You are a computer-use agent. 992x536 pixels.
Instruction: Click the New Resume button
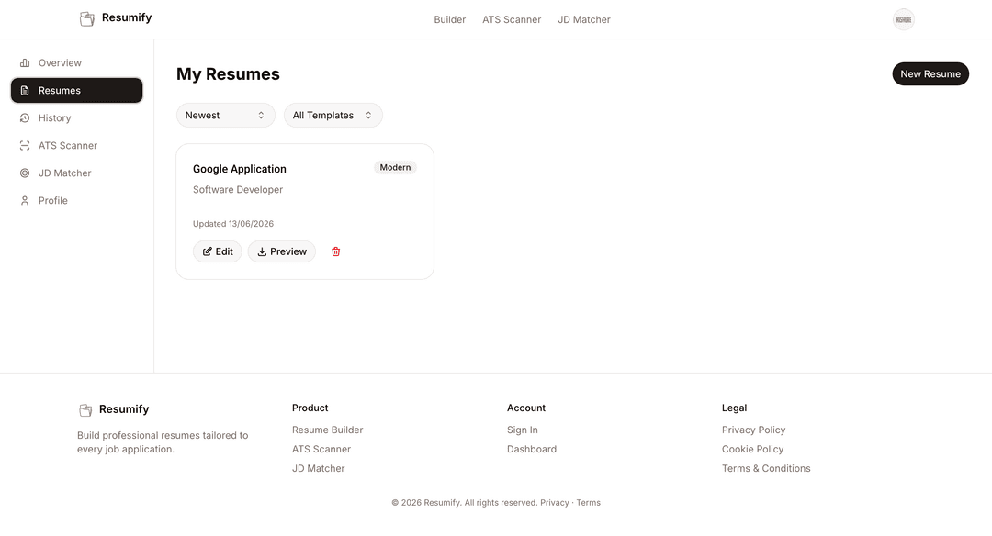pyautogui.click(x=930, y=74)
